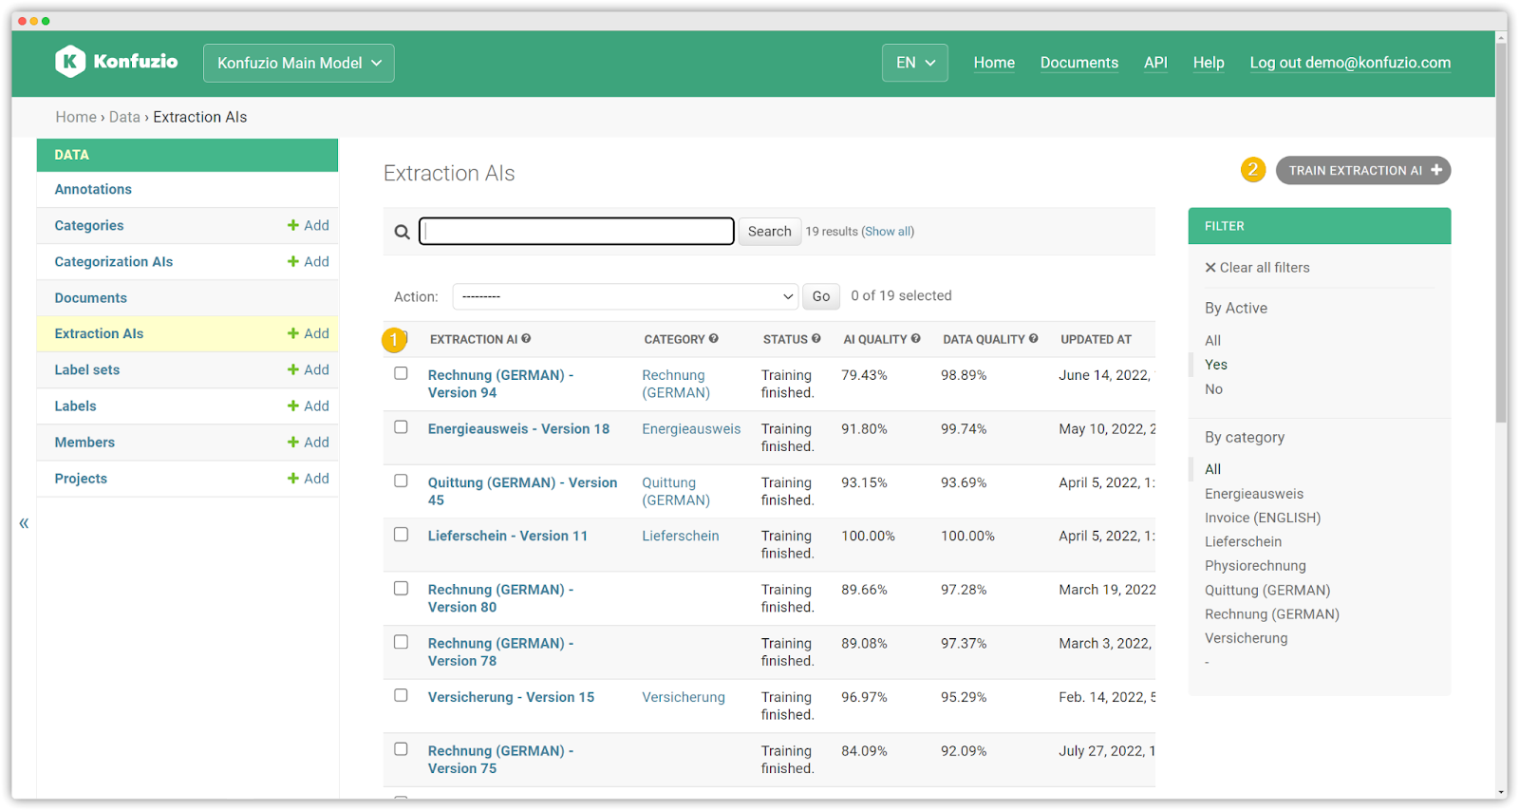Image resolution: width=1519 pixels, height=811 pixels.
Task: Click the X icon of Clear all filters
Action: [1210, 268]
